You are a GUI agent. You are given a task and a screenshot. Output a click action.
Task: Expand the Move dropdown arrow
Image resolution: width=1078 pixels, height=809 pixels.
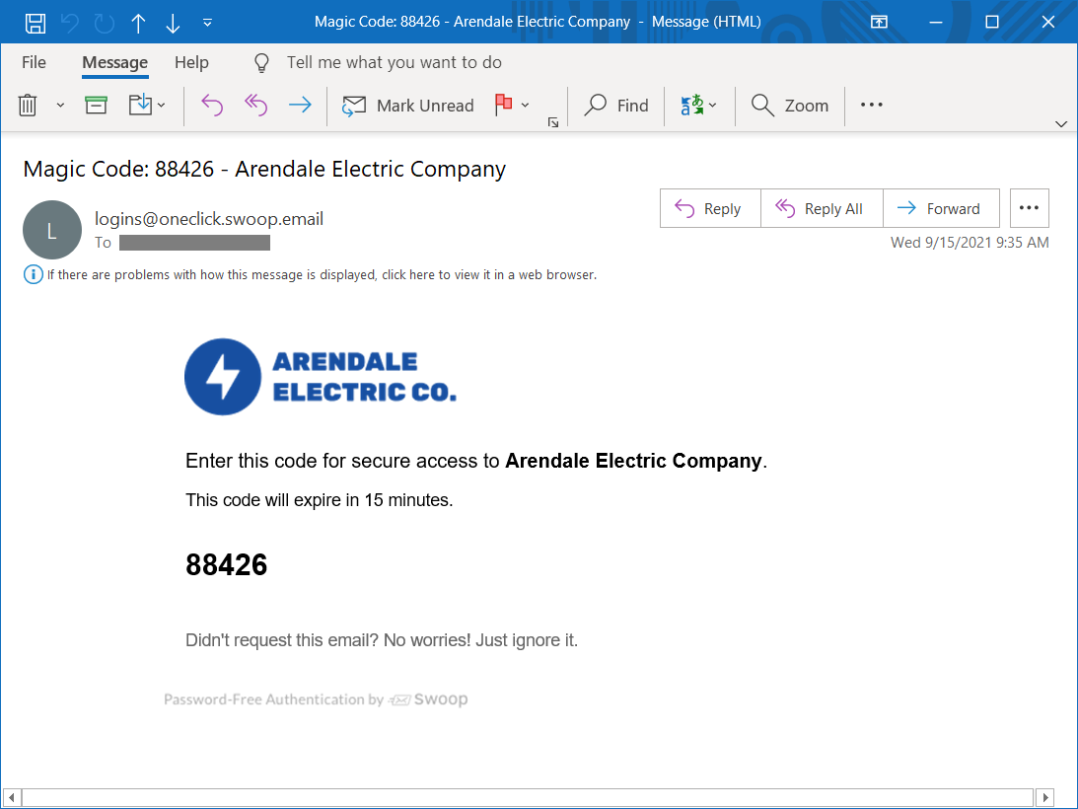(x=161, y=106)
